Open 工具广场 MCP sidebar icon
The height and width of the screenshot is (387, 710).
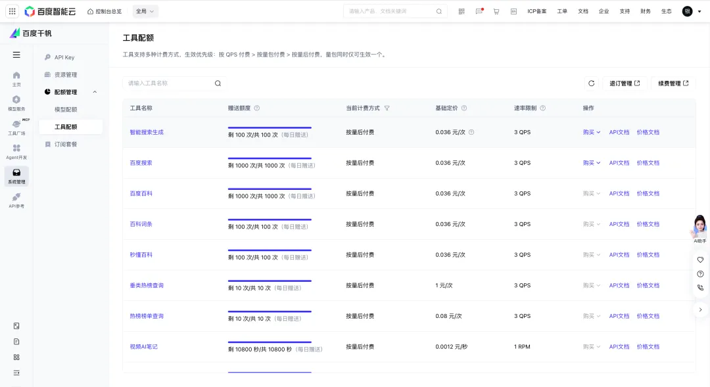[x=16, y=127]
